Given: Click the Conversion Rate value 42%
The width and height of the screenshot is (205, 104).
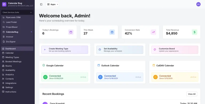Looking at the screenshot, I should click(x=128, y=33).
